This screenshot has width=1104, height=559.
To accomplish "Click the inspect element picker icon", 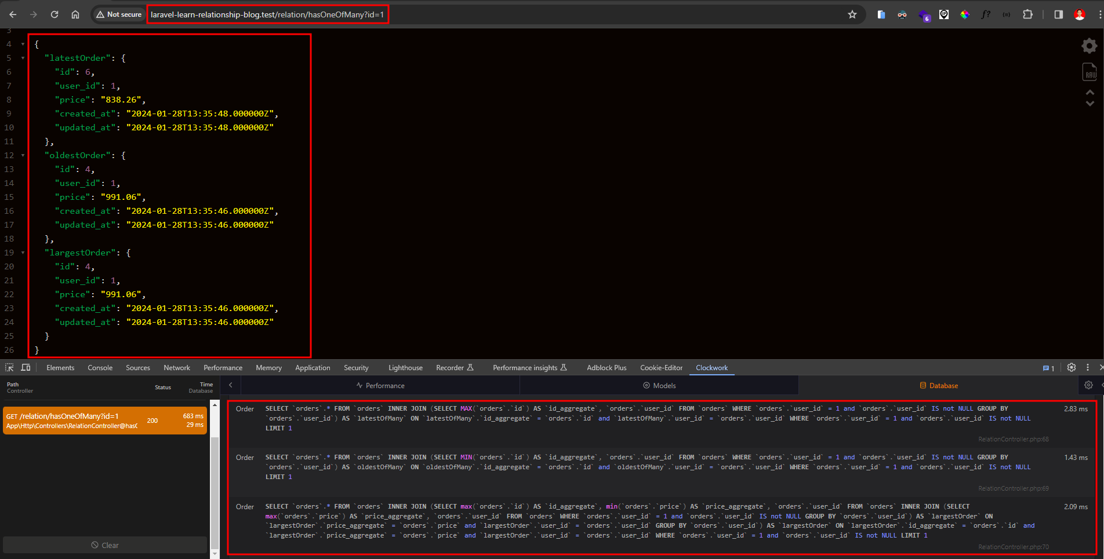I will click(9, 367).
